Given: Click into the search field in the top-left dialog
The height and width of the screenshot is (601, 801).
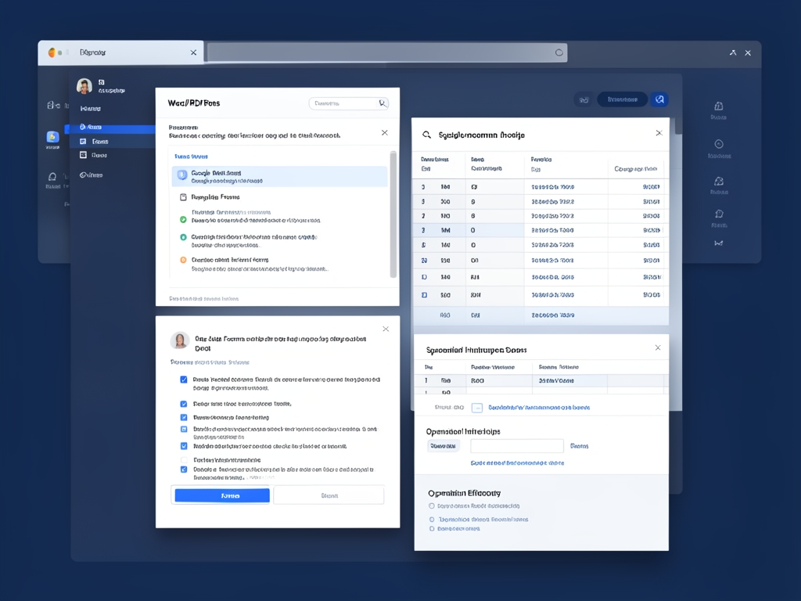Looking at the screenshot, I should pyautogui.click(x=349, y=103).
